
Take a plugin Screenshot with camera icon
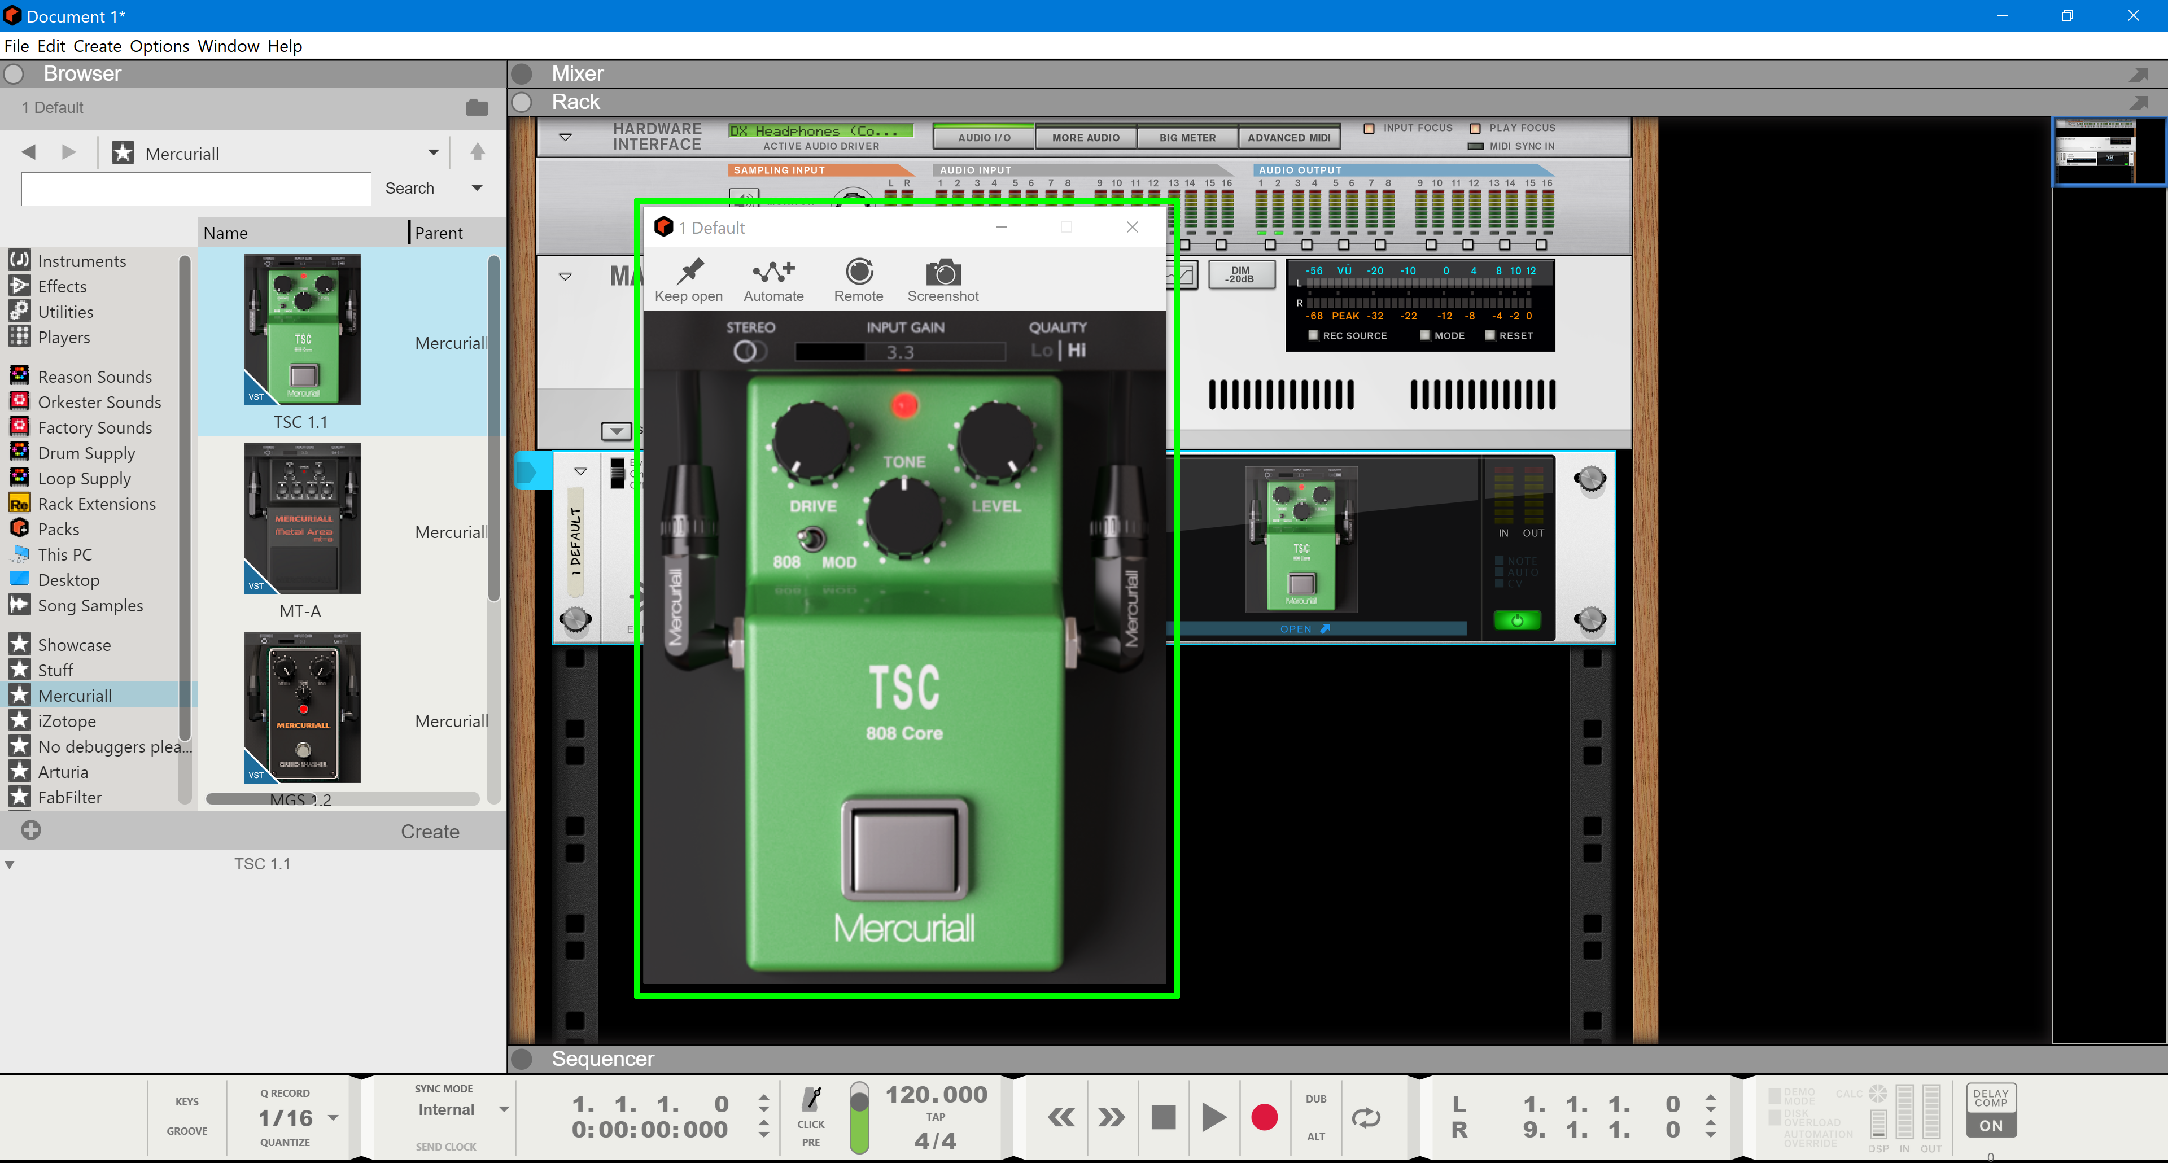(943, 272)
